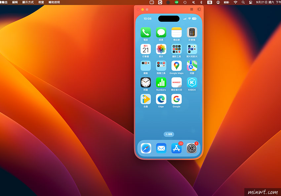Launch the Numbers app
Screen dimensions: 281x196
pos(161,82)
